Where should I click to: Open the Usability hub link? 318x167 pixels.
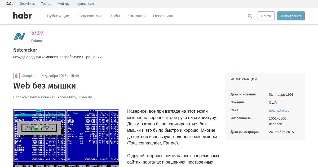[x=85, y=97]
